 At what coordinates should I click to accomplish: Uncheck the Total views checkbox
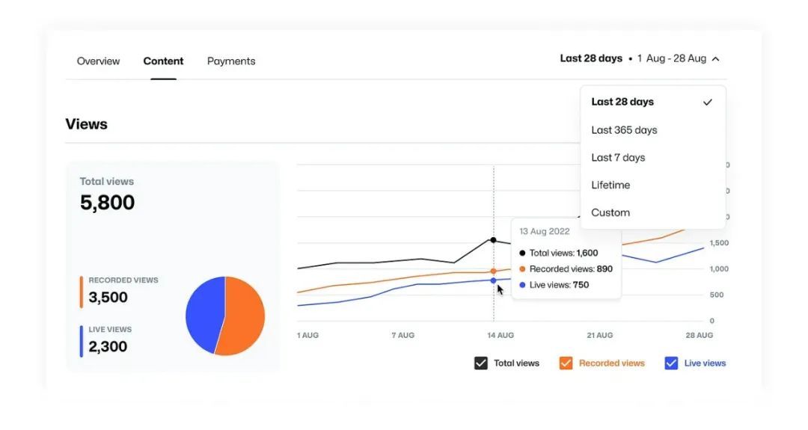click(x=480, y=363)
